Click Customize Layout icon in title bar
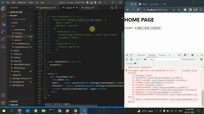 pos(100,3)
